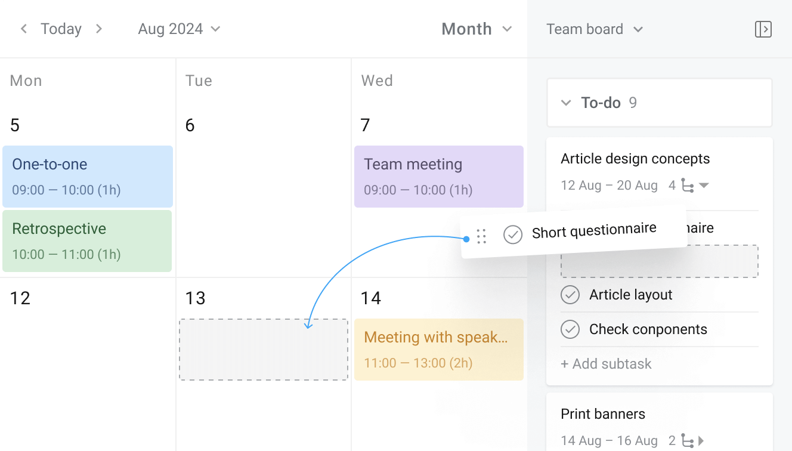Click the Add subtask link

(606, 364)
